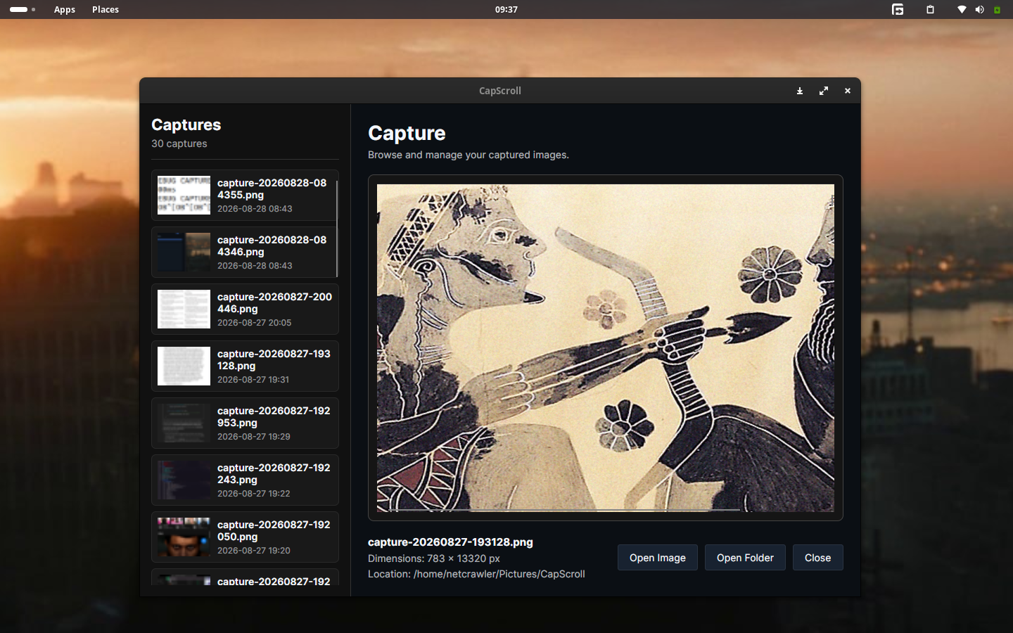Viewport: 1013px width, 633px height.
Task: Maximize the CapScroll window with the arrows icon
Action: coord(824,91)
